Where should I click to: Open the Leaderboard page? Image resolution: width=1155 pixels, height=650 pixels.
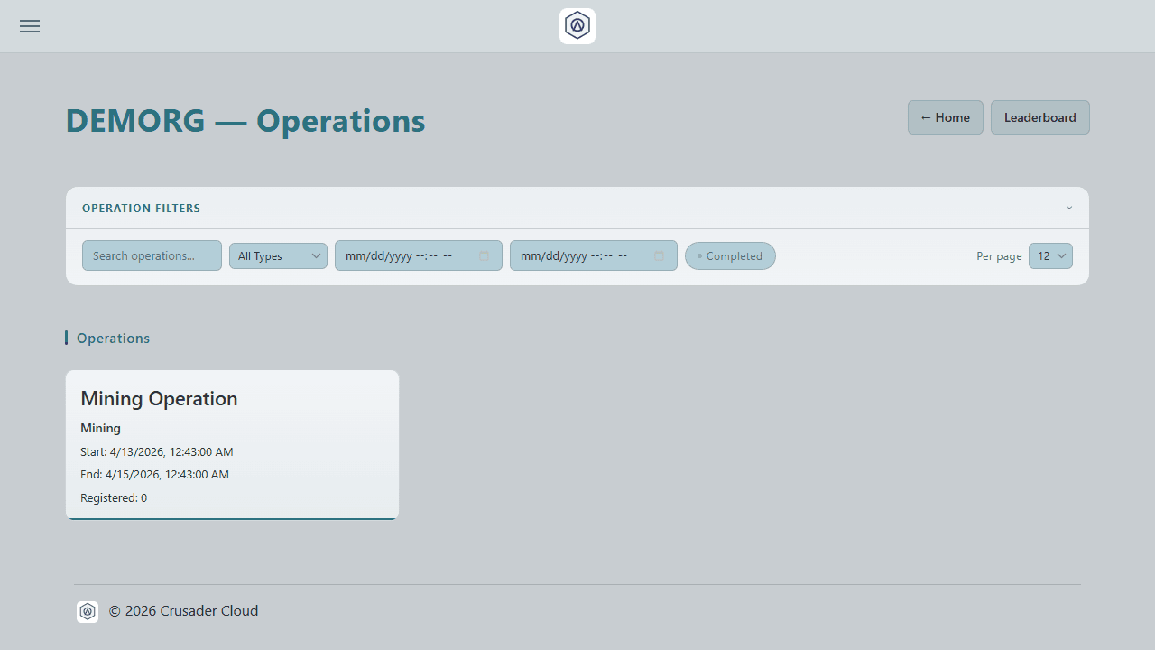tap(1039, 117)
